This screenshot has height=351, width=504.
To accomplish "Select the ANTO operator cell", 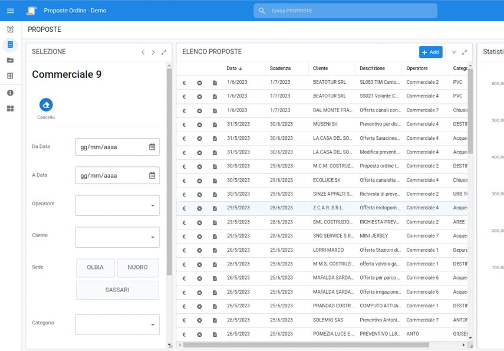I will [413, 334].
